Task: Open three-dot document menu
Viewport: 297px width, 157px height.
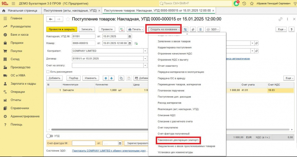Action: click(287, 19)
